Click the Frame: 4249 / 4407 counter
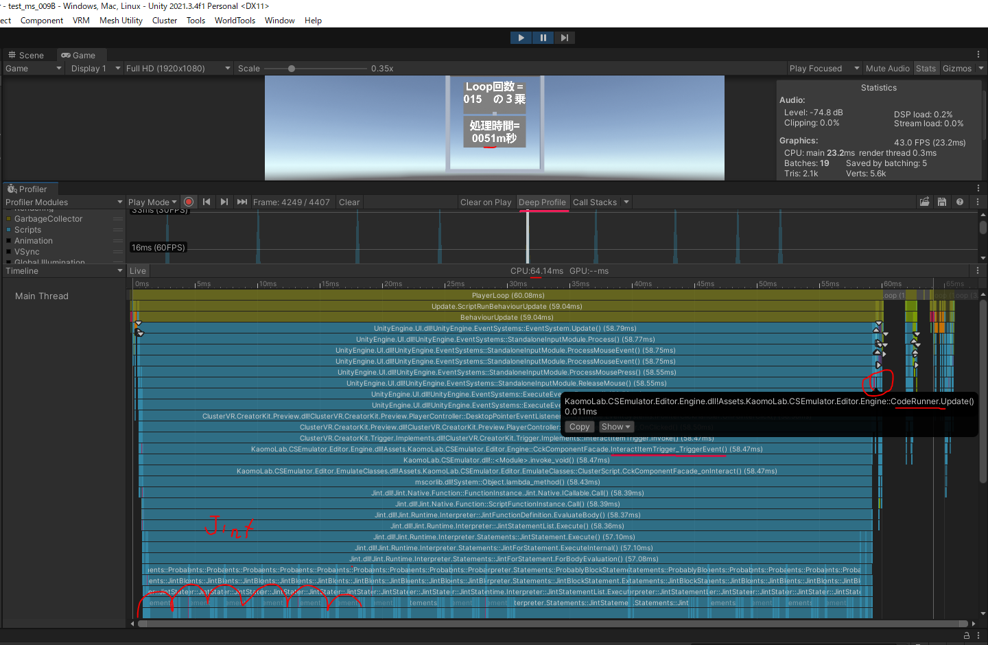The width and height of the screenshot is (988, 645). pyautogui.click(x=292, y=202)
